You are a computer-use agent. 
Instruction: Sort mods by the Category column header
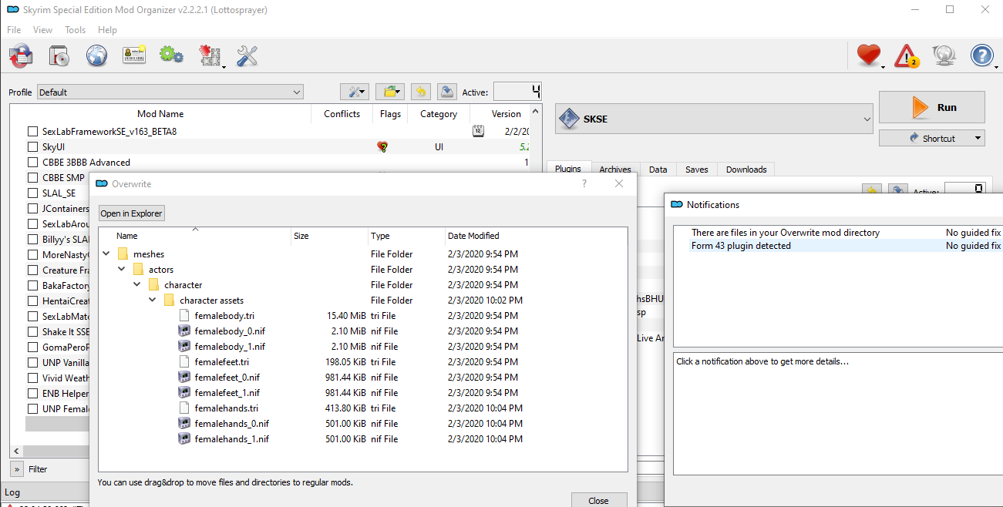tap(439, 114)
